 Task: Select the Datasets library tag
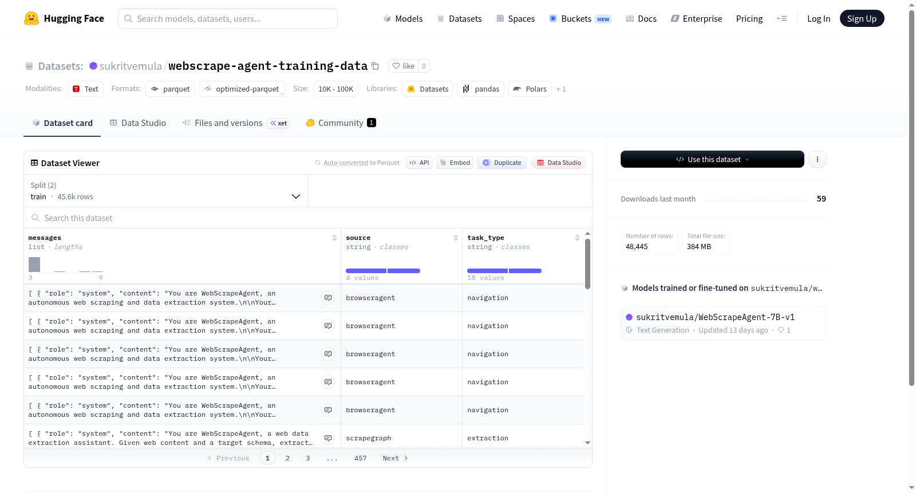(x=428, y=89)
